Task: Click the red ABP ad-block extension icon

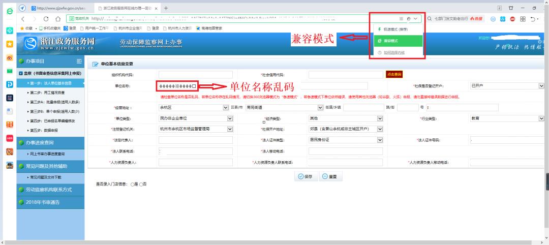Action: [x=512, y=19]
